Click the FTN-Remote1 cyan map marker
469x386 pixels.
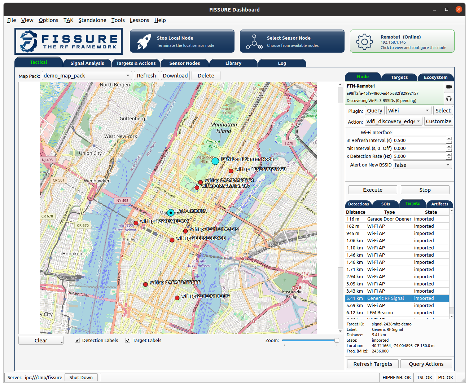click(171, 213)
